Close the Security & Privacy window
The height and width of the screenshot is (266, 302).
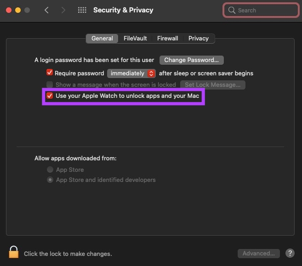click(9, 10)
